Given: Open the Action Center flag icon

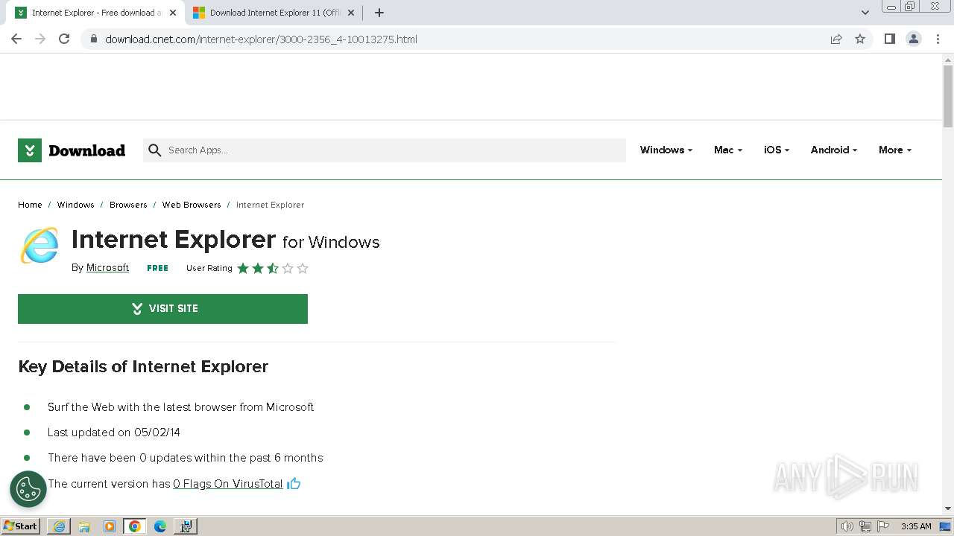Looking at the screenshot, I should tap(883, 526).
